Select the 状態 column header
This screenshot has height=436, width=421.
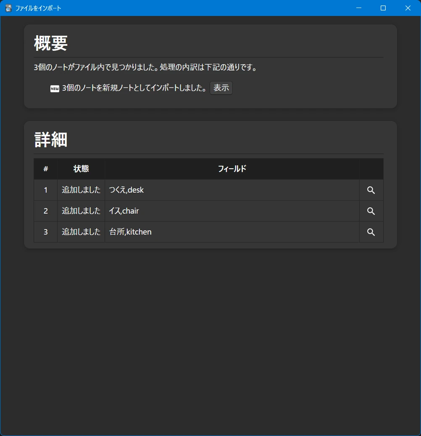tap(81, 169)
